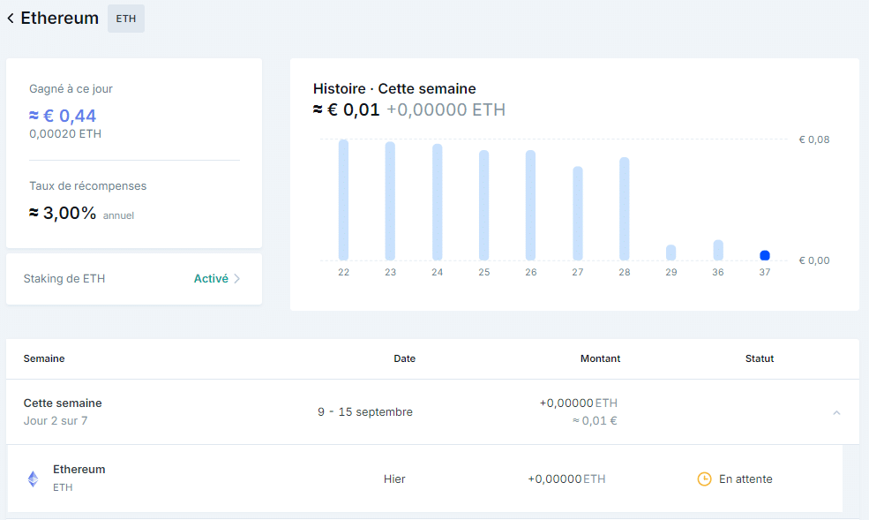Select the chart bar for week 23
The height and width of the screenshot is (520, 869).
click(x=390, y=201)
